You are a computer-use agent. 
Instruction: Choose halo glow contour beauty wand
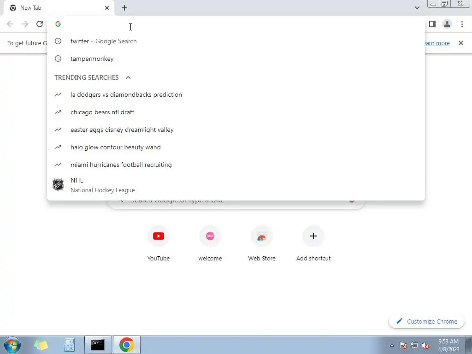(236, 147)
